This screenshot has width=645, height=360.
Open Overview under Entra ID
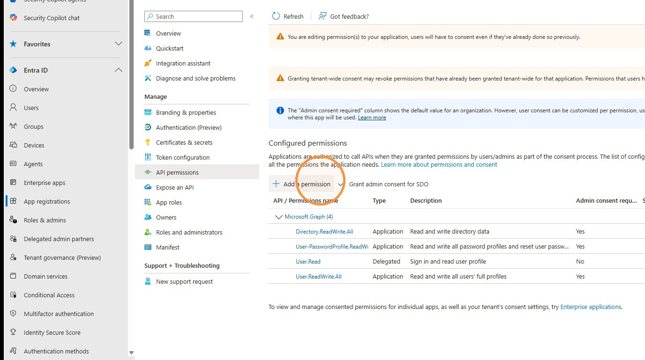coord(36,89)
